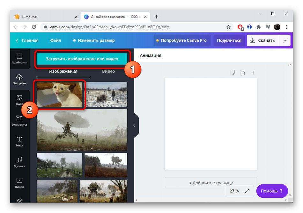Click the add notes icon above the canvas
The height and width of the screenshot is (213, 303).
(232, 73)
